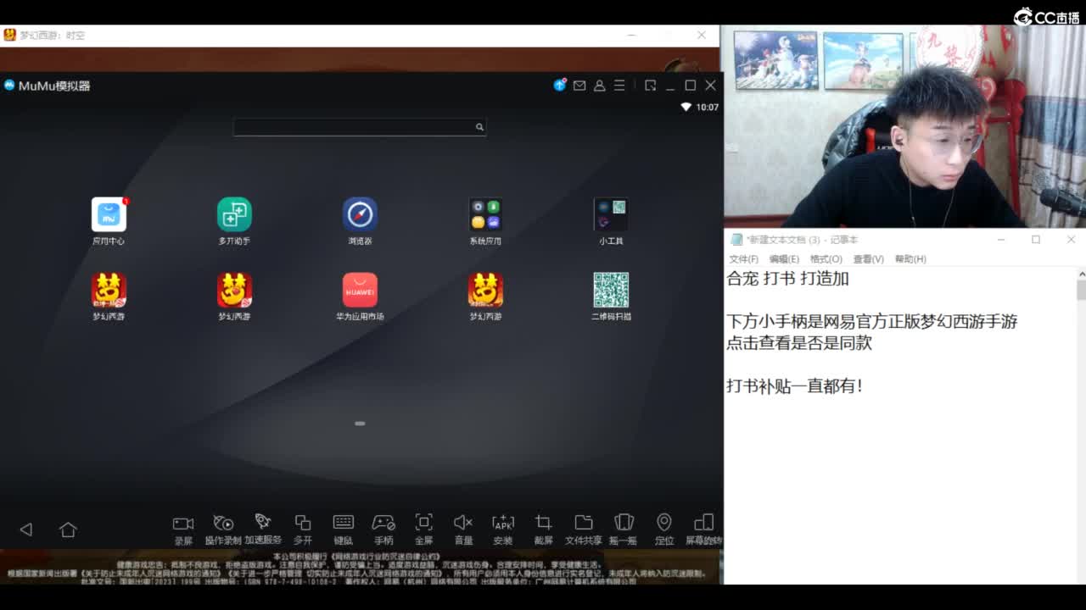Mute via 音量 volume icon
Screen dimensions: 1086x610
tap(463, 530)
